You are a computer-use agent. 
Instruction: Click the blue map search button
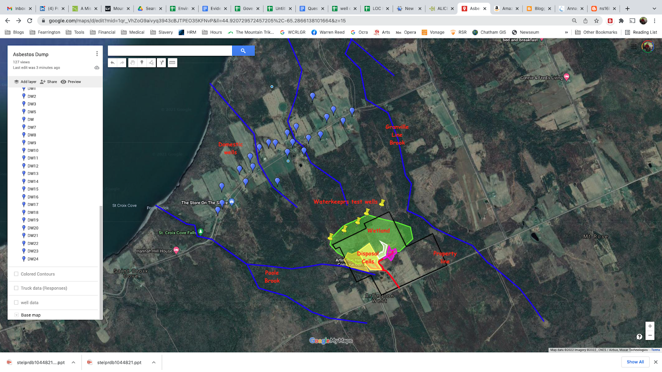point(243,51)
